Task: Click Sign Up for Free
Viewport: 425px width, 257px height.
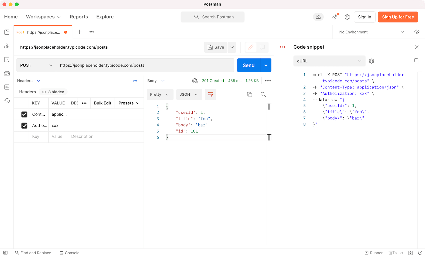Action: pyautogui.click(x=398, y=17)
